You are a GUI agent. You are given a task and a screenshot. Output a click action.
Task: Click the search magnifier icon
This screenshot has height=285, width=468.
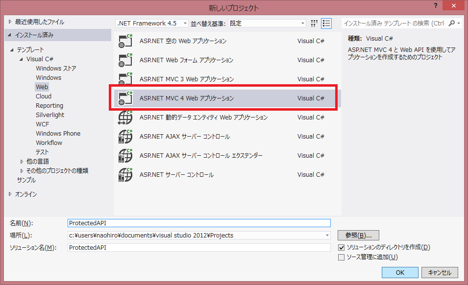[452, 23]
